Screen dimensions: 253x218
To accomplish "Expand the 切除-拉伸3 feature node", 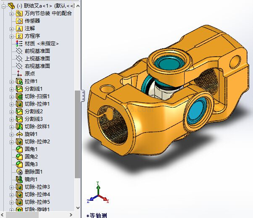I will tap(12, 187).
